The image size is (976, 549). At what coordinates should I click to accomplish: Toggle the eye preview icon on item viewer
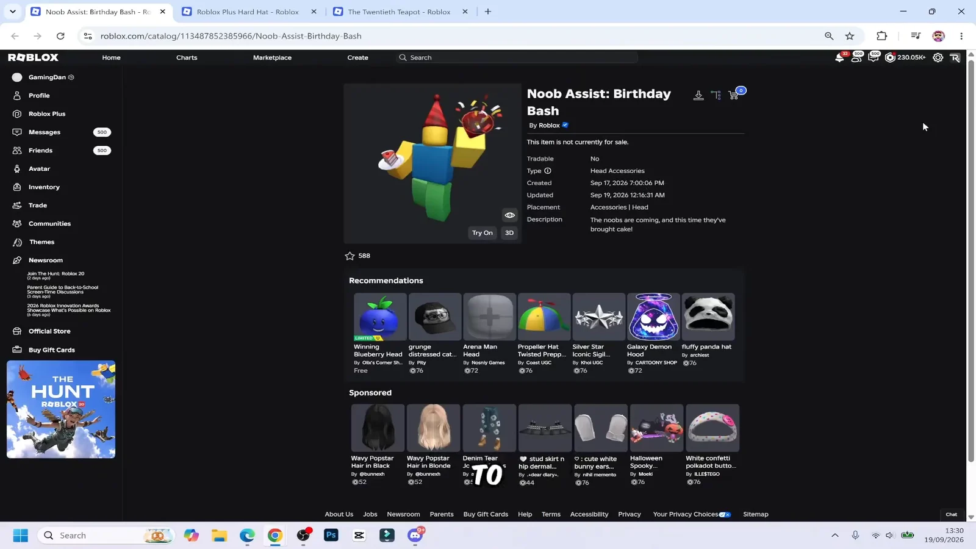pyautogui.click(x=509, y=215)
